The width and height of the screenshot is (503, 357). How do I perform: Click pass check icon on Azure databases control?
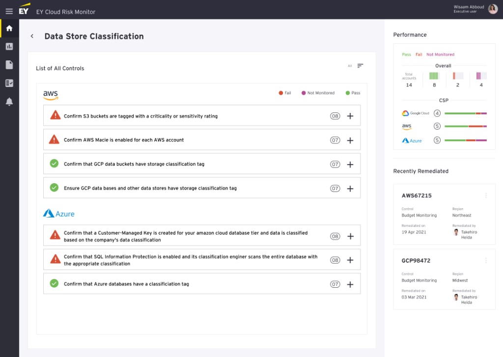coord(54,283)
